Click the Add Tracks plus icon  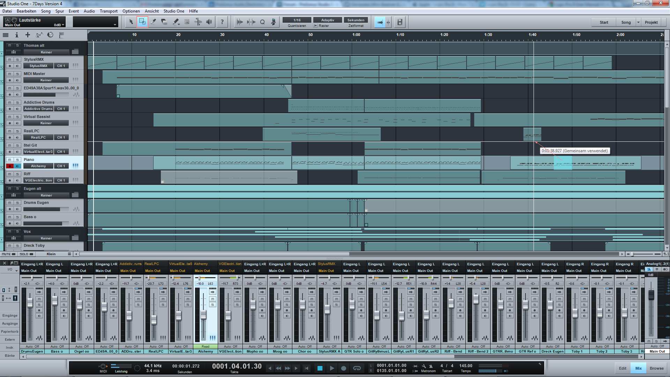click(28, 35)
